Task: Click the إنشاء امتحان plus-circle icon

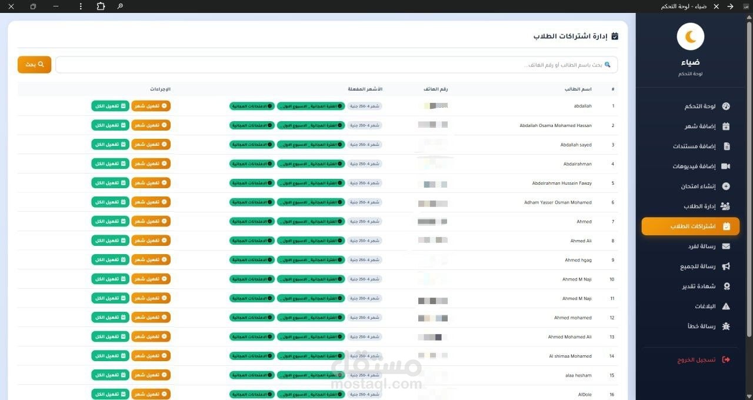Action: click(726, 186)
